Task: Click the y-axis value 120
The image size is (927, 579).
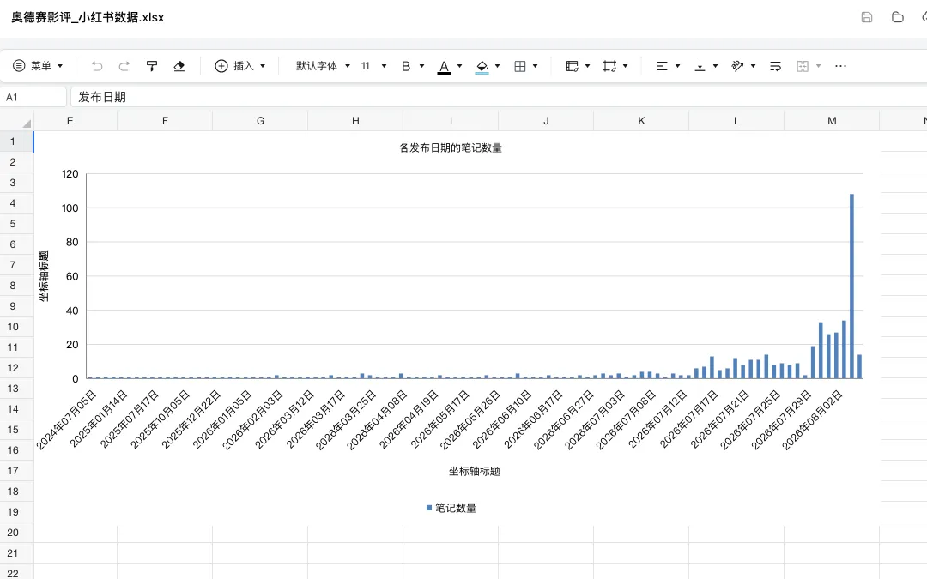Action: tap(70, 173)
